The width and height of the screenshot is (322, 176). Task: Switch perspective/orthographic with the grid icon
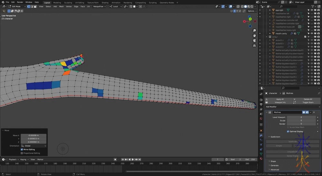point(254,46)
